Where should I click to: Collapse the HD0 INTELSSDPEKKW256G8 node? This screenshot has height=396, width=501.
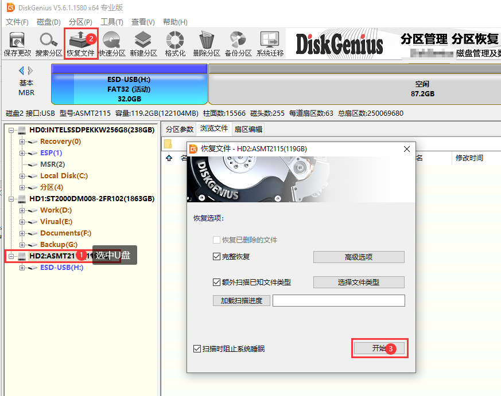pos(11,130)
